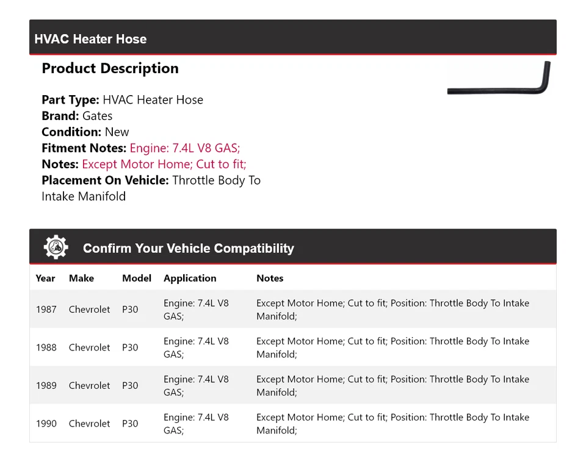Click Placement On Vehicle description text
This screenshot has height=462, width=586.
(x=151, y=188)
